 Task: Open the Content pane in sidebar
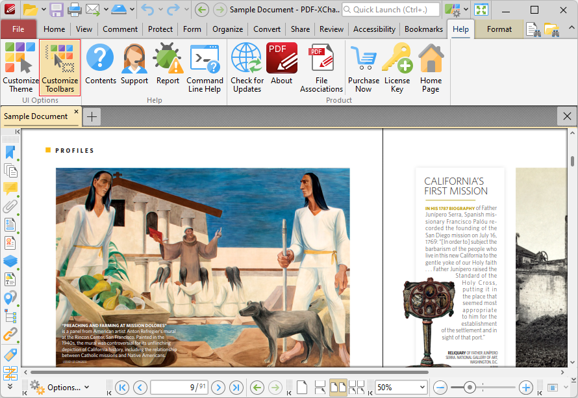[x=10, y=279]
